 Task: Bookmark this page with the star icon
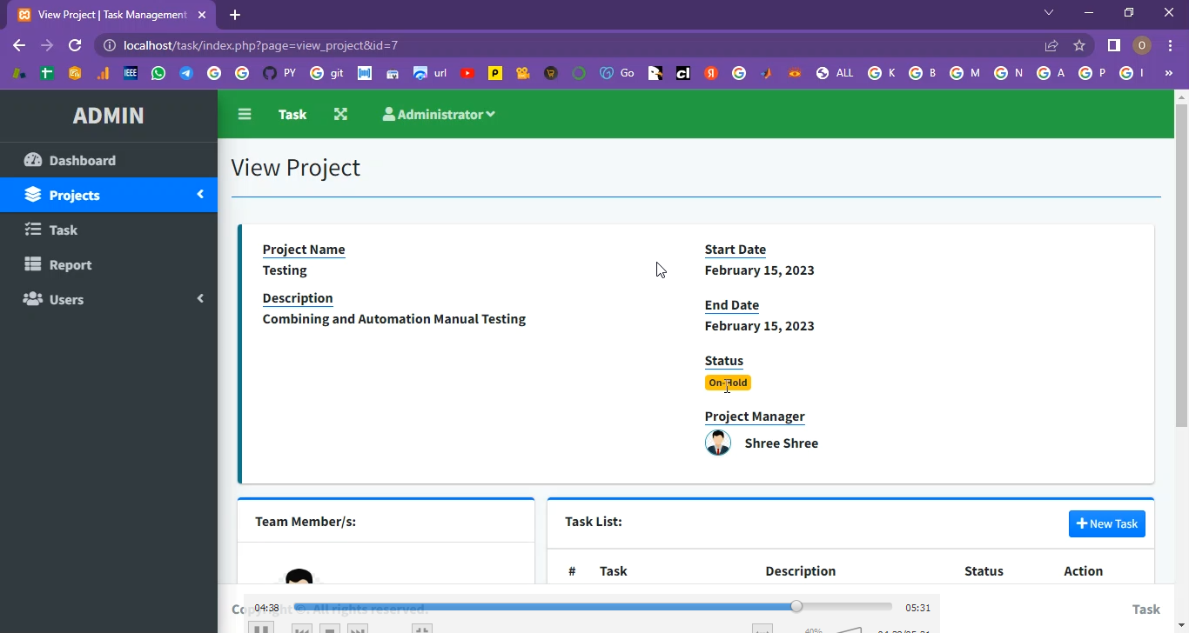tap(1079, 45)
